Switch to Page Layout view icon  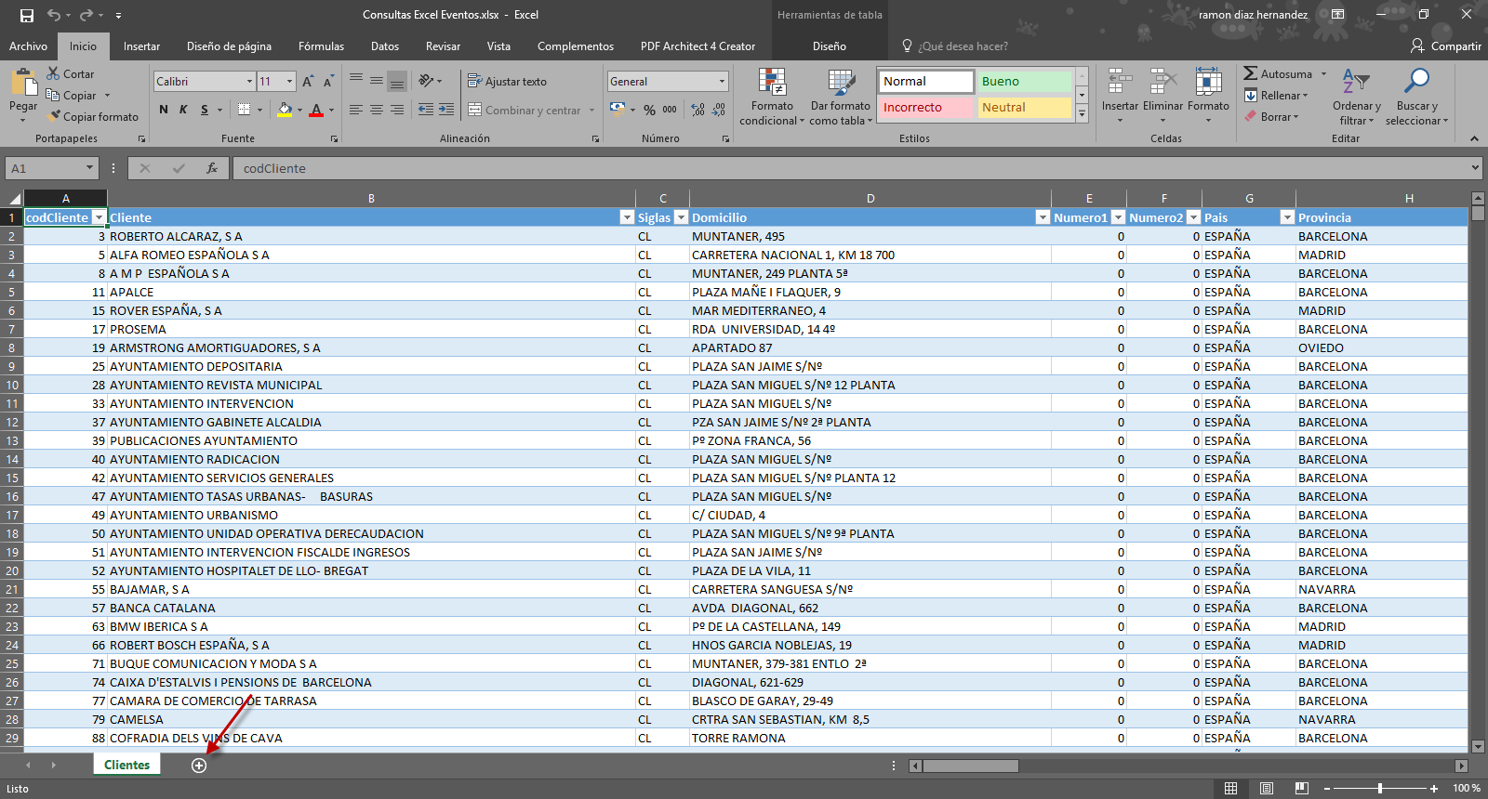point(1267,789)
